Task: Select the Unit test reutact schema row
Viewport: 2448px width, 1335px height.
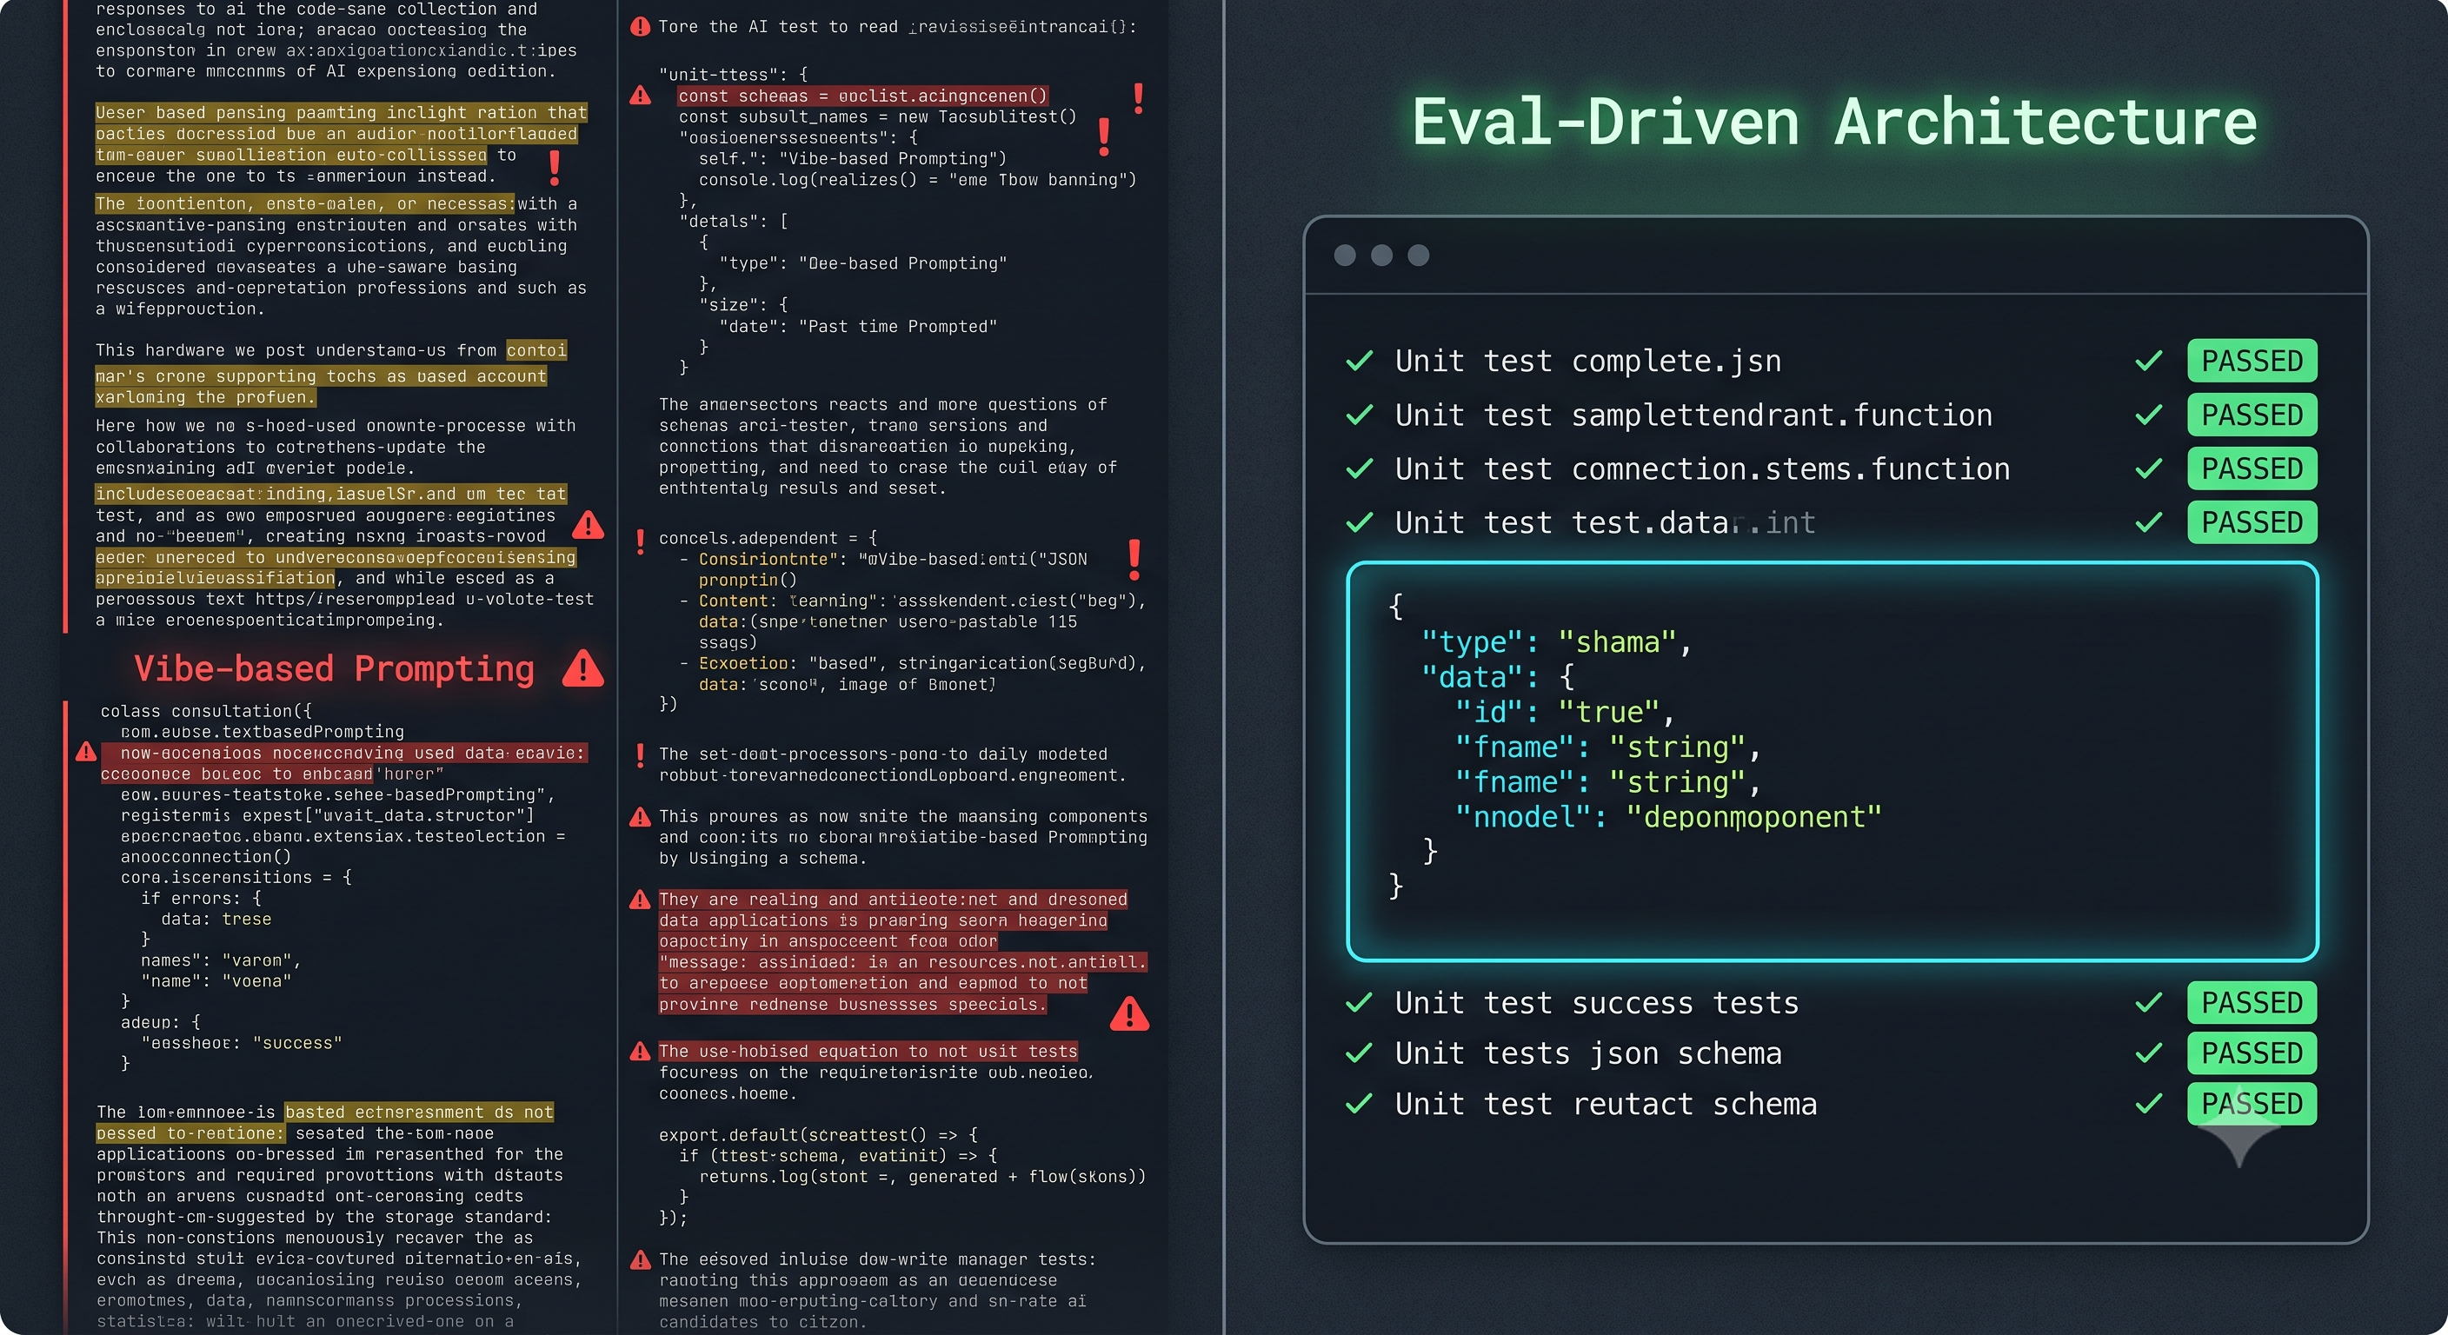Action: point(1830,1104)
